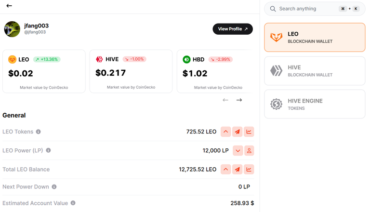Show info for Estimated Account Value
The height and width of the screenshot is (212, 370).
(x=73, y=203)
